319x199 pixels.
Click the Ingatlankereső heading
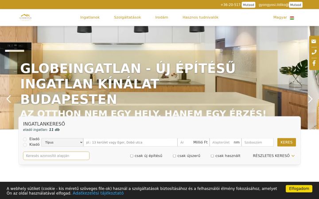pyautogui.click(x=44, y=124)
